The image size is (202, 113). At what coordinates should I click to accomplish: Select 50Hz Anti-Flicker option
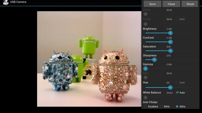click(161, 106)
